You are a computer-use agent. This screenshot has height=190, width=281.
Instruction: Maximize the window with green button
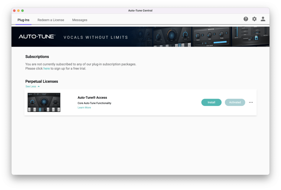coord(23,11)
